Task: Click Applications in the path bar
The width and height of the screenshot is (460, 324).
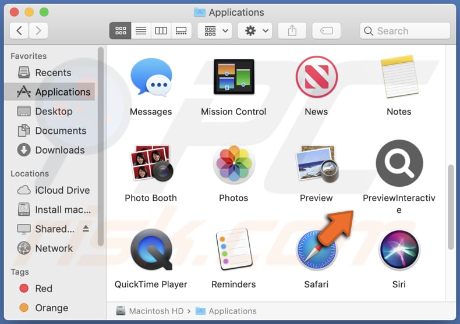Action: (226, 311)
